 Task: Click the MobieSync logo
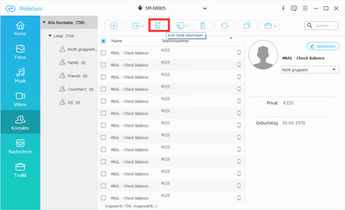pyautogui.click(x=10, y=9)
